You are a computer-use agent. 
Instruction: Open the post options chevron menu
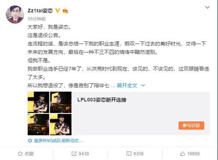pyautogui.click(x=207, y=7)
